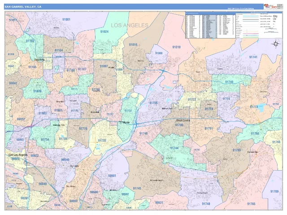Click ZIP code 91791 label
This screenshot has width=287, height=215.
(209, 129)
